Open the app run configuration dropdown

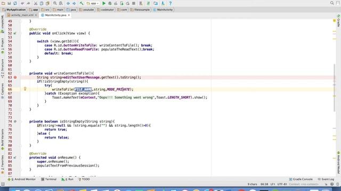tap(93, 3)
